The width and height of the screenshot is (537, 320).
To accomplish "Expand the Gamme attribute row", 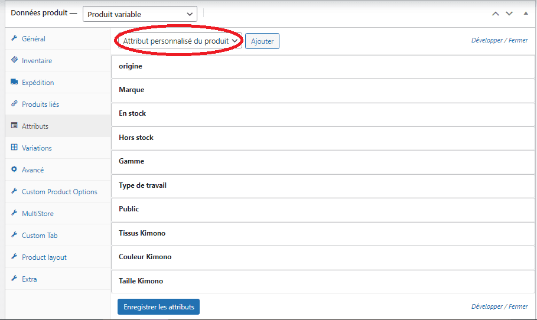I will coord(323,162).
